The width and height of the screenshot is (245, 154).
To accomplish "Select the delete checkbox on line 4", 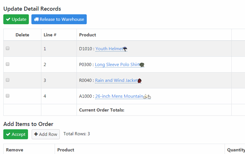I will tap(7, 96).
